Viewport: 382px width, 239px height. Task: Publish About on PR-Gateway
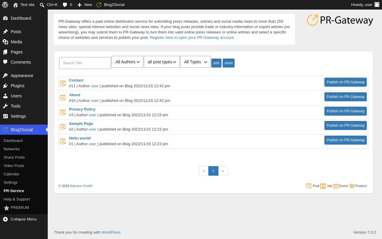click(346, 97)
